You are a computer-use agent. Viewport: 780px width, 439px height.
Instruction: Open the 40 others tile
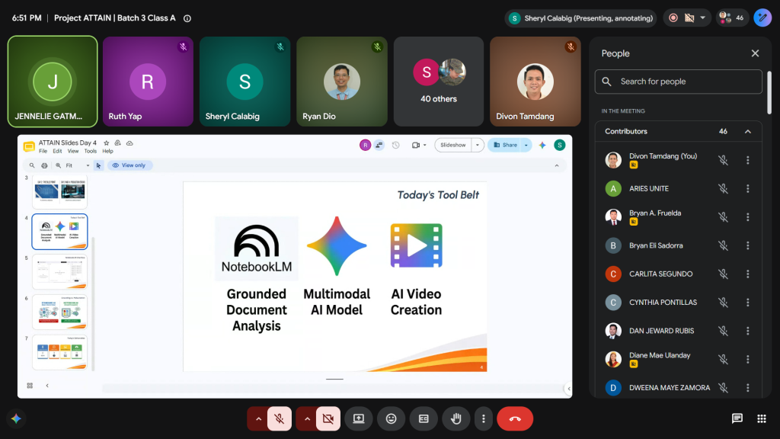click(x=438, y=82)
